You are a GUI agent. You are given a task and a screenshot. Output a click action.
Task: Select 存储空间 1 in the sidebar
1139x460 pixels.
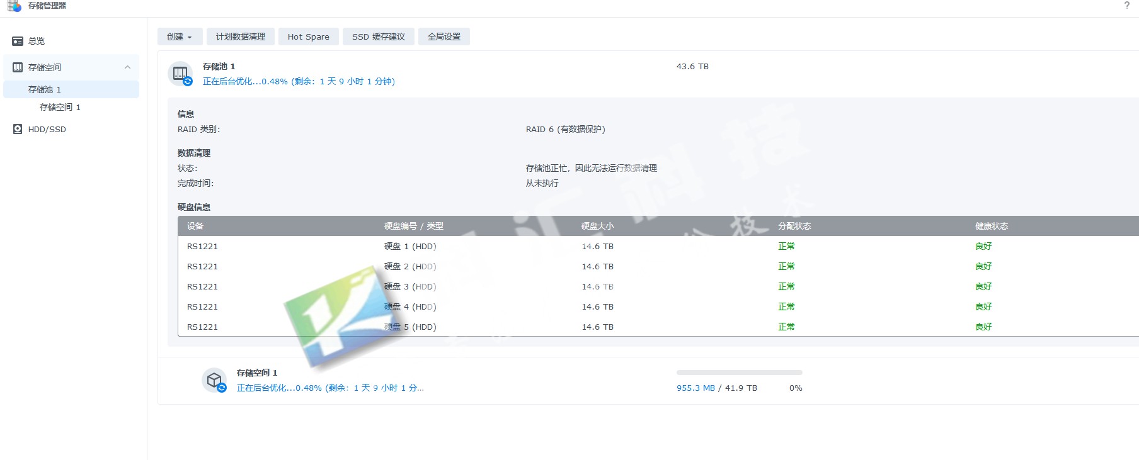click(x=60, y=107)
